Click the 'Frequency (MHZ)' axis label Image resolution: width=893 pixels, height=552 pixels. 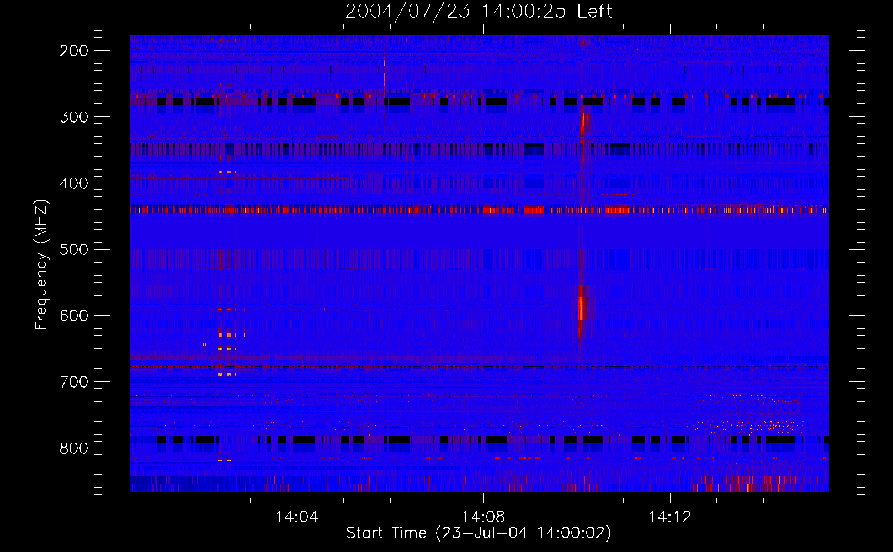point(41,265)
